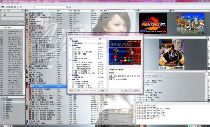
Task: Click the Fighters '97 title screen thumbnail
Action: coord(153,23)
